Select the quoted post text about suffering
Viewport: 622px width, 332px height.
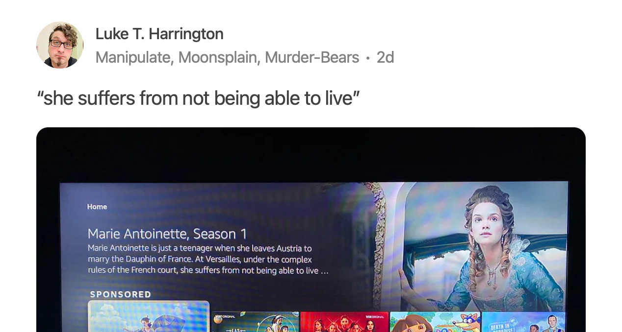pyautogui.click(x=198, y=98)
